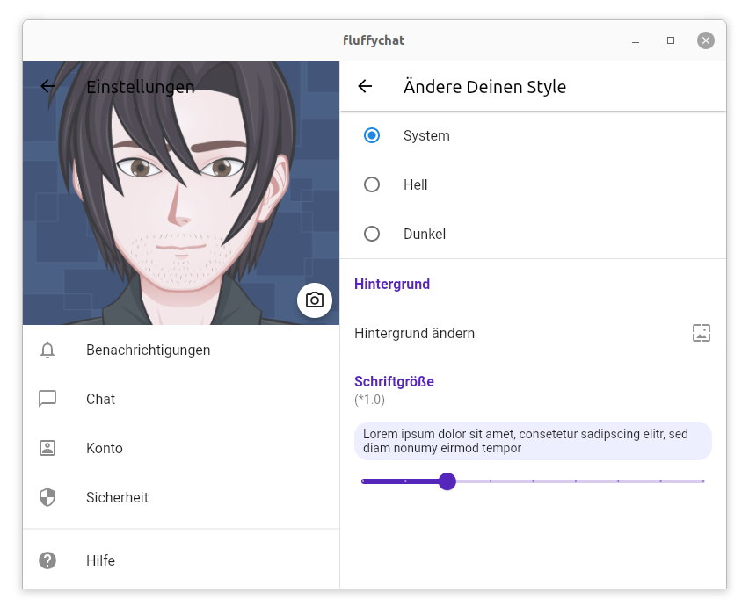Click the bell icon for Benachrichtigungen
749x614 pixels.
(47, 350)
